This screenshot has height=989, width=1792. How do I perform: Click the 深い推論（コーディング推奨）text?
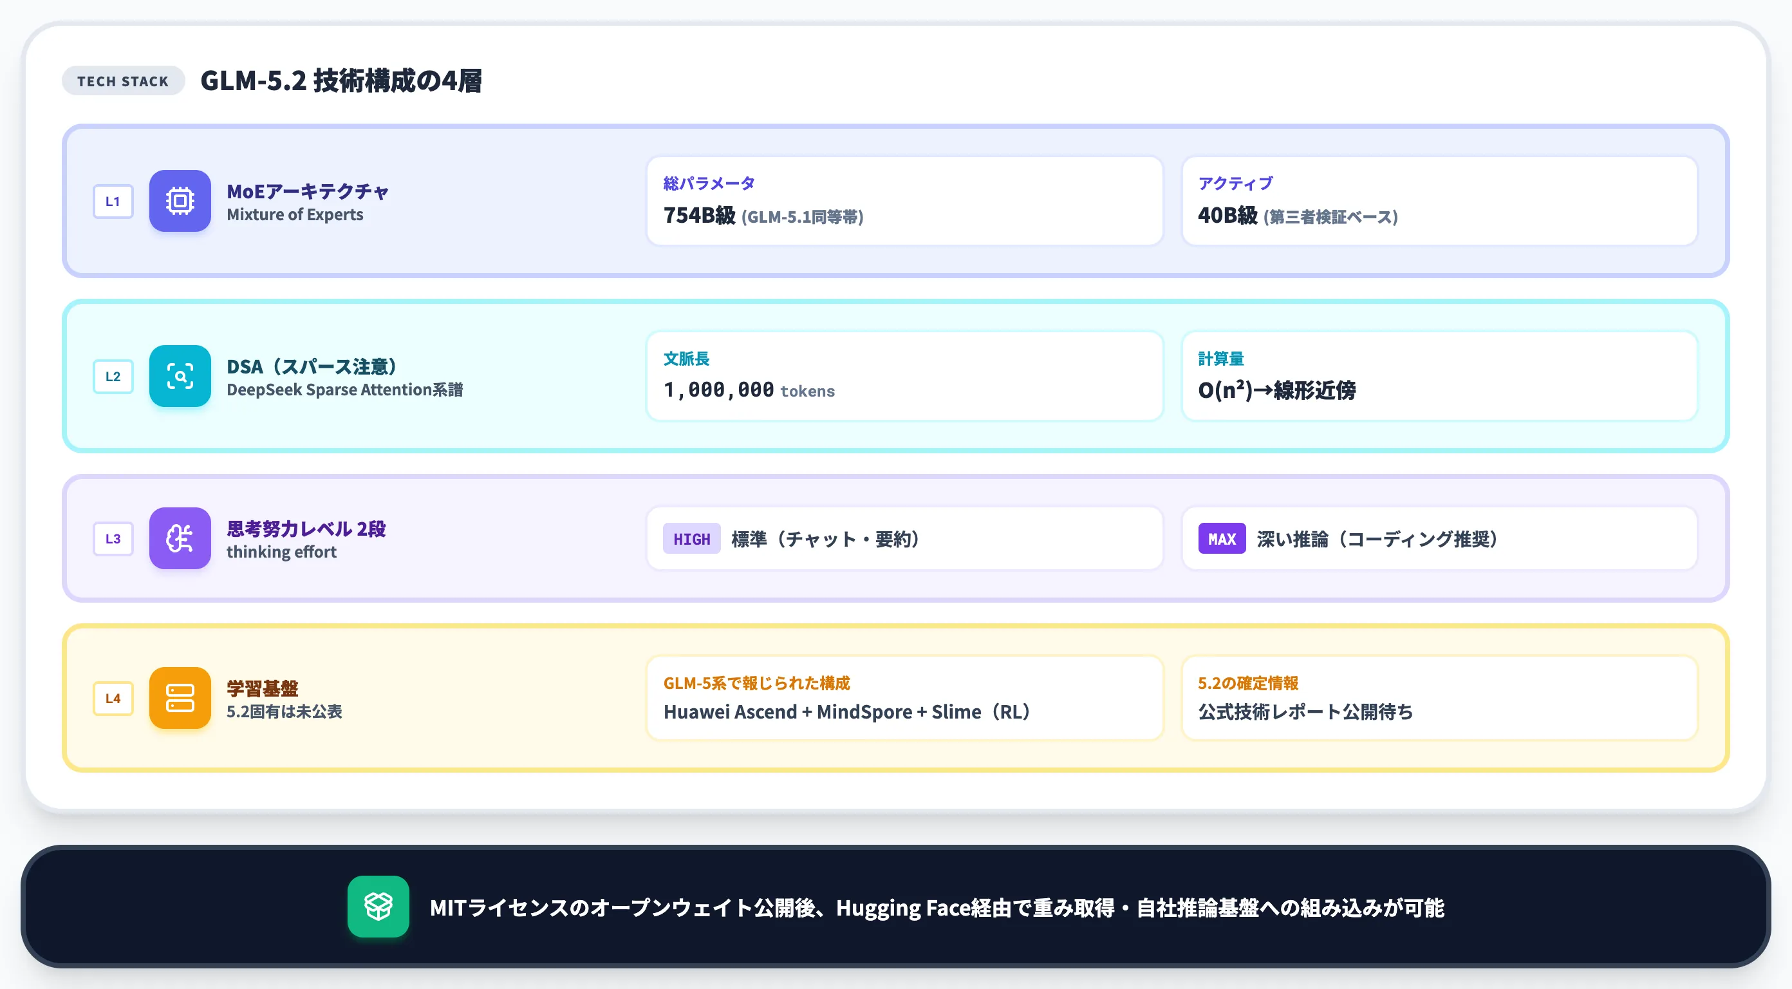click(1377, 539)
